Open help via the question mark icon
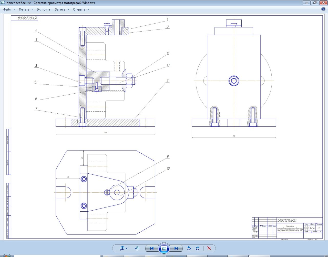 point(323,9)
